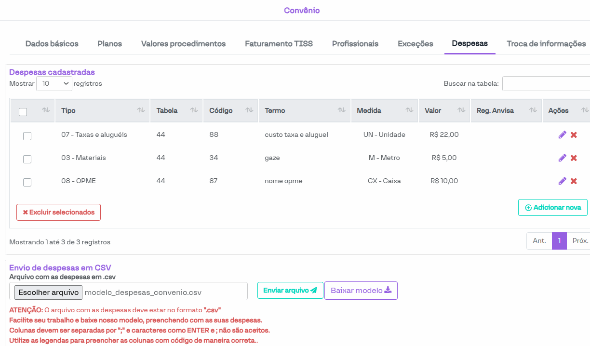
Task: Delete the OPME expense entry
Action: click(574, 181)
